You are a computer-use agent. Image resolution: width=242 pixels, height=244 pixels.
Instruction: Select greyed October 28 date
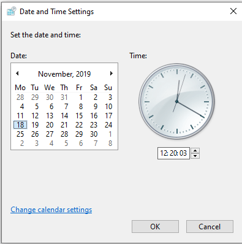20,97
